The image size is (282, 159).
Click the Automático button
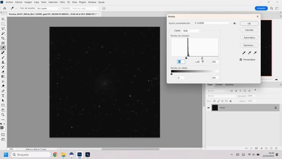tap(249, 38)
